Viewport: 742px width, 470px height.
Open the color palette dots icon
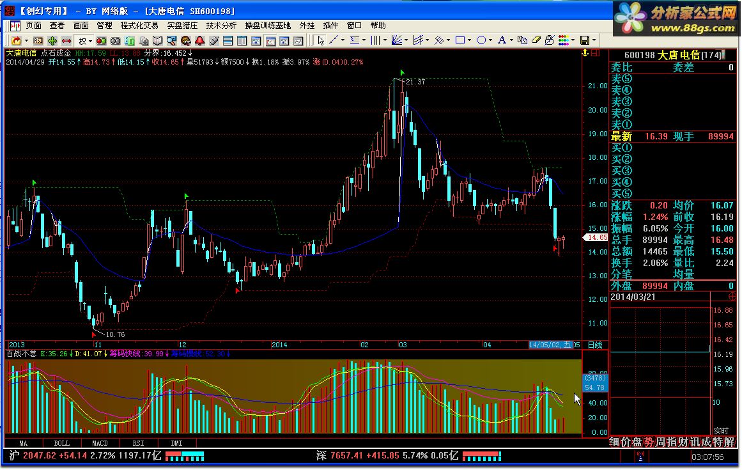564,40
